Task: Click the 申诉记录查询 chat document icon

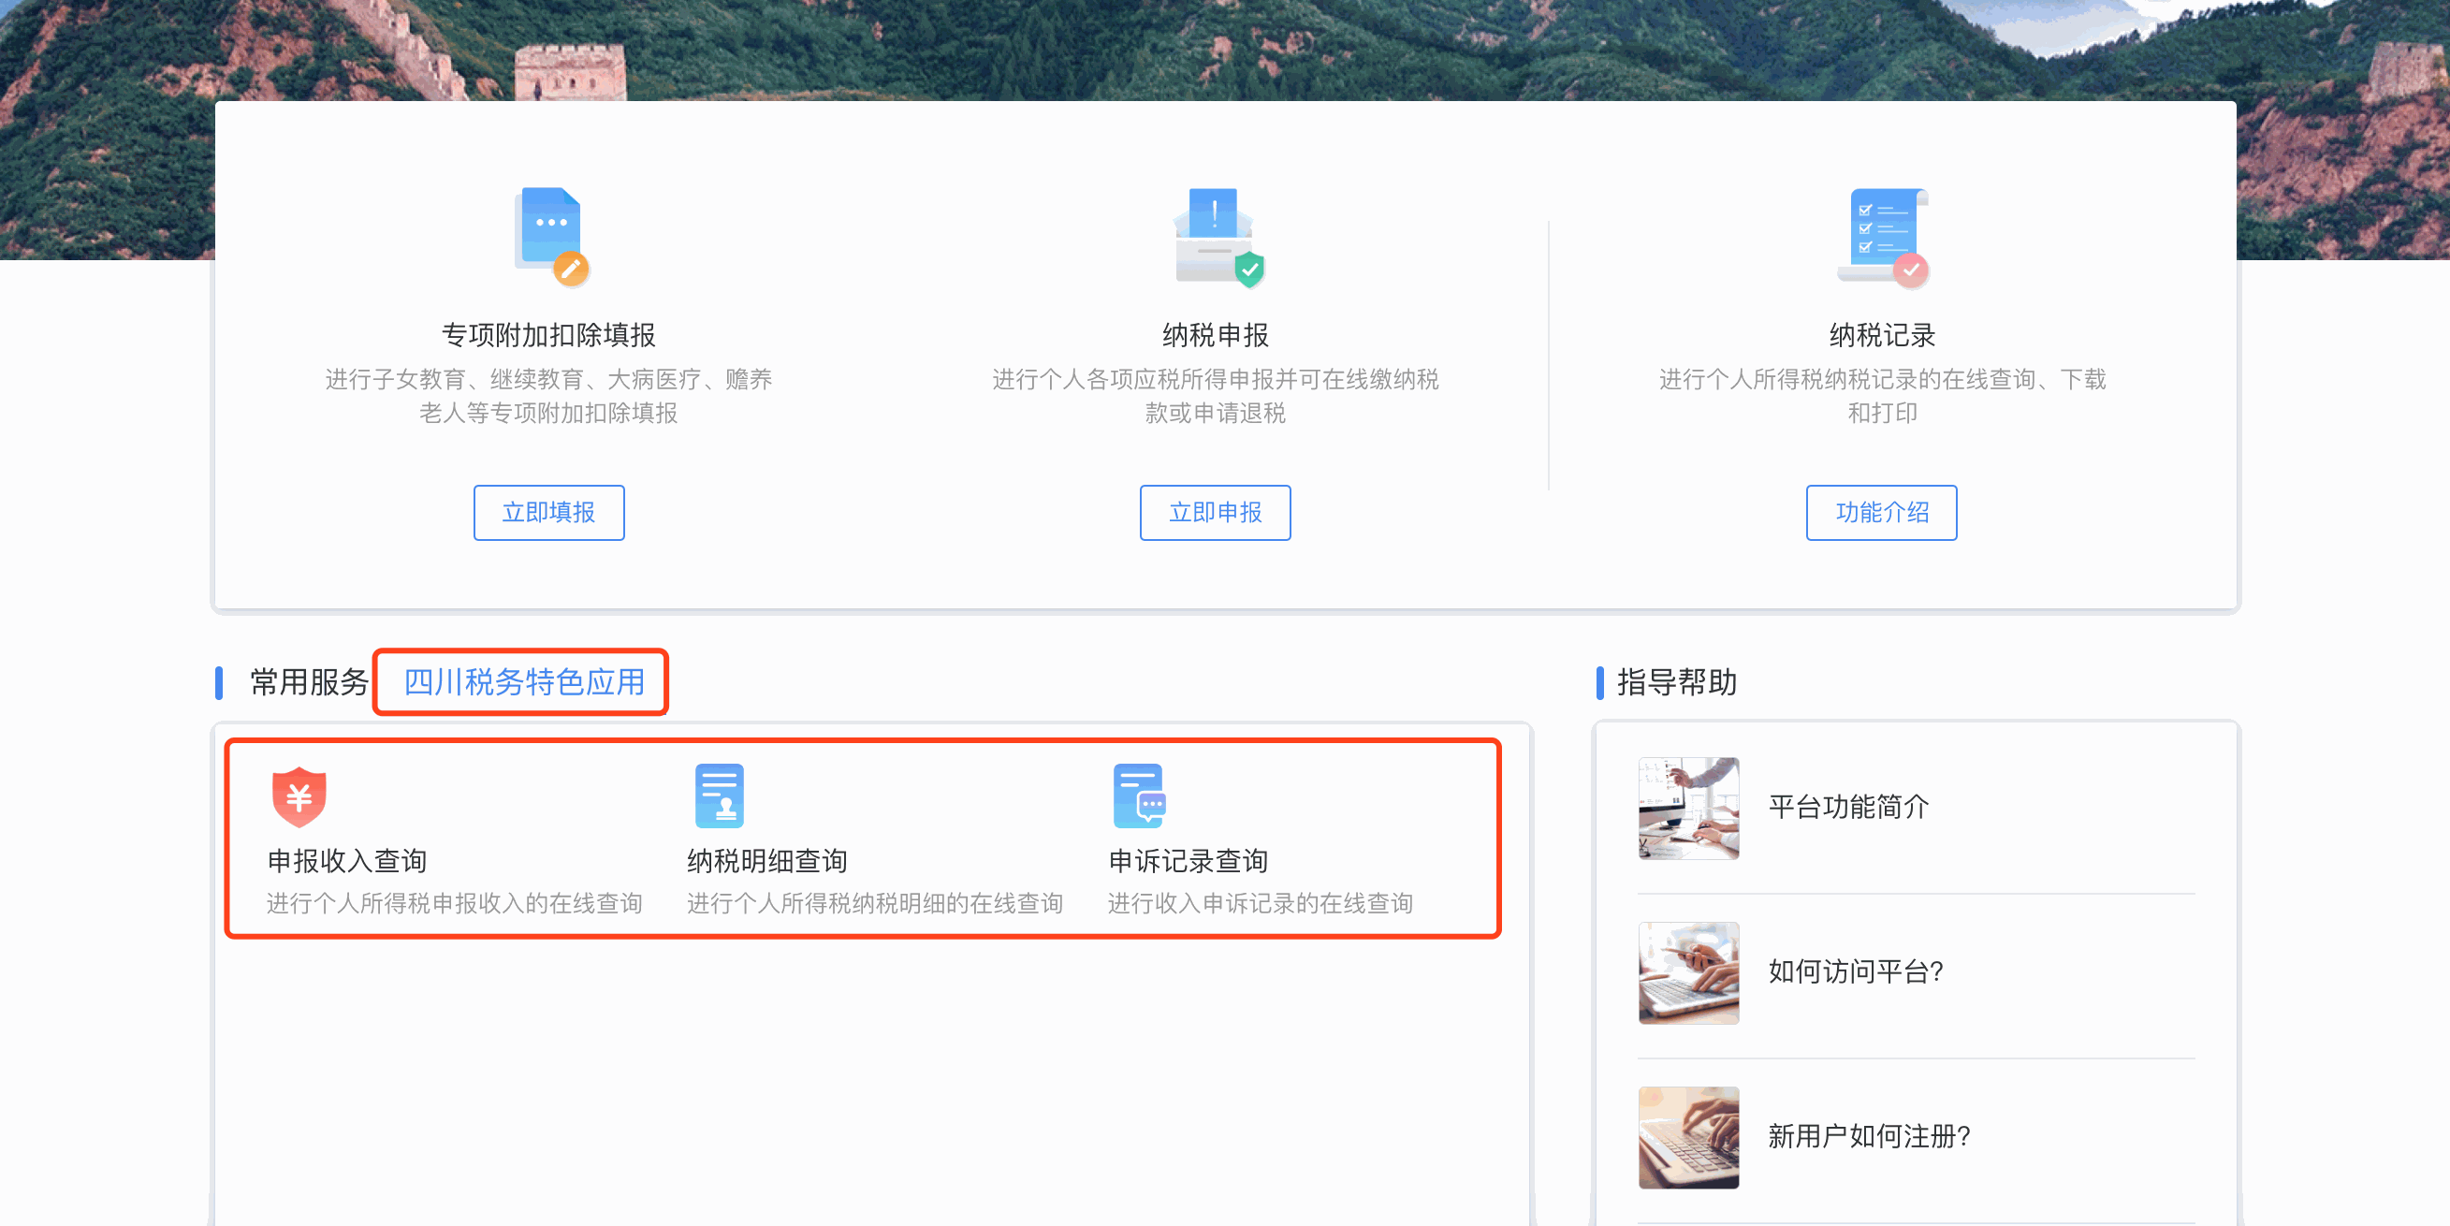Action: (1139, 795)
